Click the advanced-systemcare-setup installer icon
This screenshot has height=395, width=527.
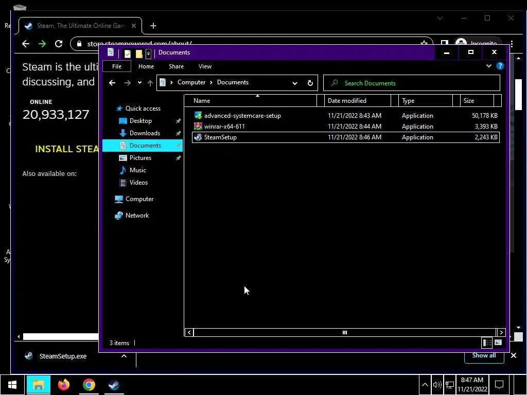pyautogui.click(x=198, y=116)
